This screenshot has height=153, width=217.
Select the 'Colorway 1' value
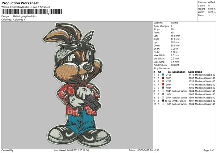(x=19, y=19)
